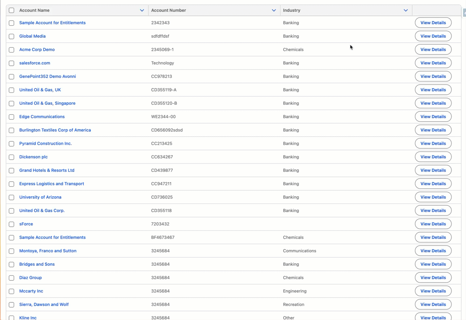Select the Global Media row checkbox
Viewport: 466px width, 320px height.
tap(11, 36)
